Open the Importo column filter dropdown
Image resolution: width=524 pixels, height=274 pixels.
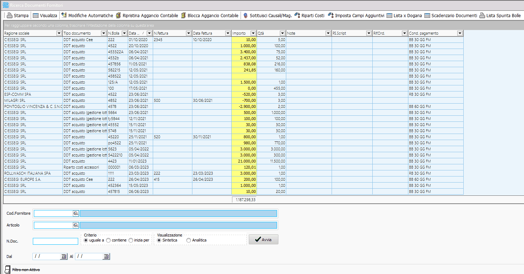click(253, 33)
